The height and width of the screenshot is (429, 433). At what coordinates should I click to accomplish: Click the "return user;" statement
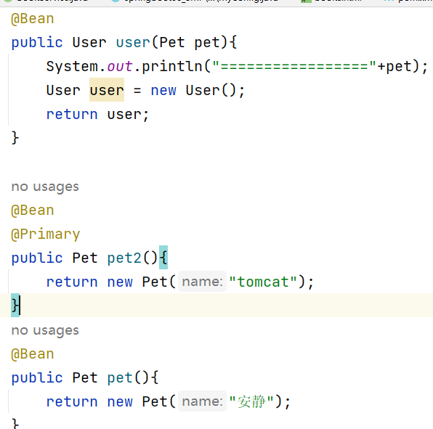tap(97, 114)
